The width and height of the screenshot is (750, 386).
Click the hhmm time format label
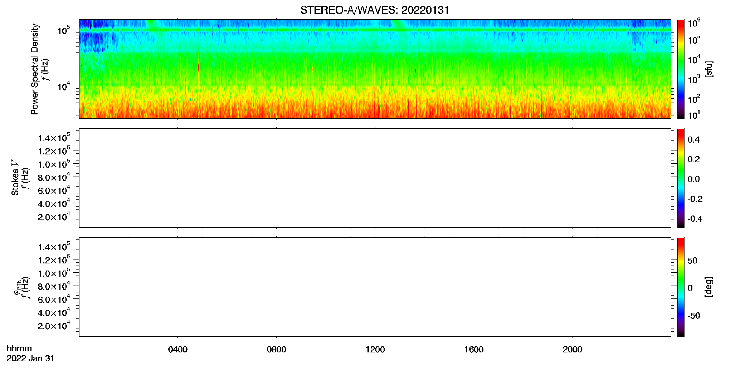[x=19, y=348]
